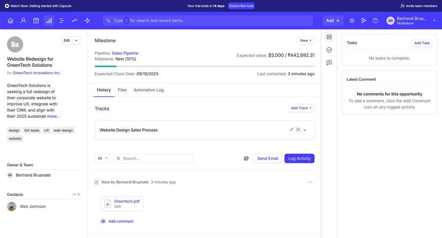Screen dimensions: 442x238
Task: Click the lightning bolt Workflow icon
Action: (x=87, y=21)
